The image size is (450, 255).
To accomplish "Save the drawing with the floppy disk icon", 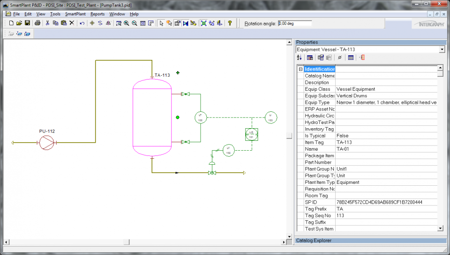I will (27, 23).
